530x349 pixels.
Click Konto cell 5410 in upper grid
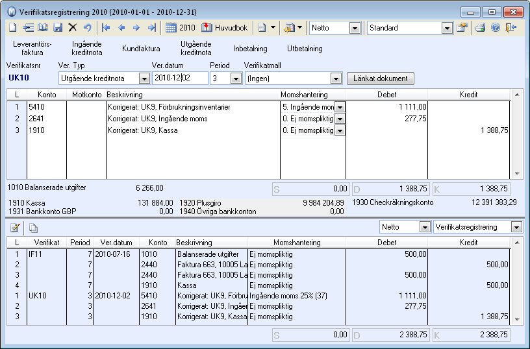pyautogui.click(x=47, y=107)
